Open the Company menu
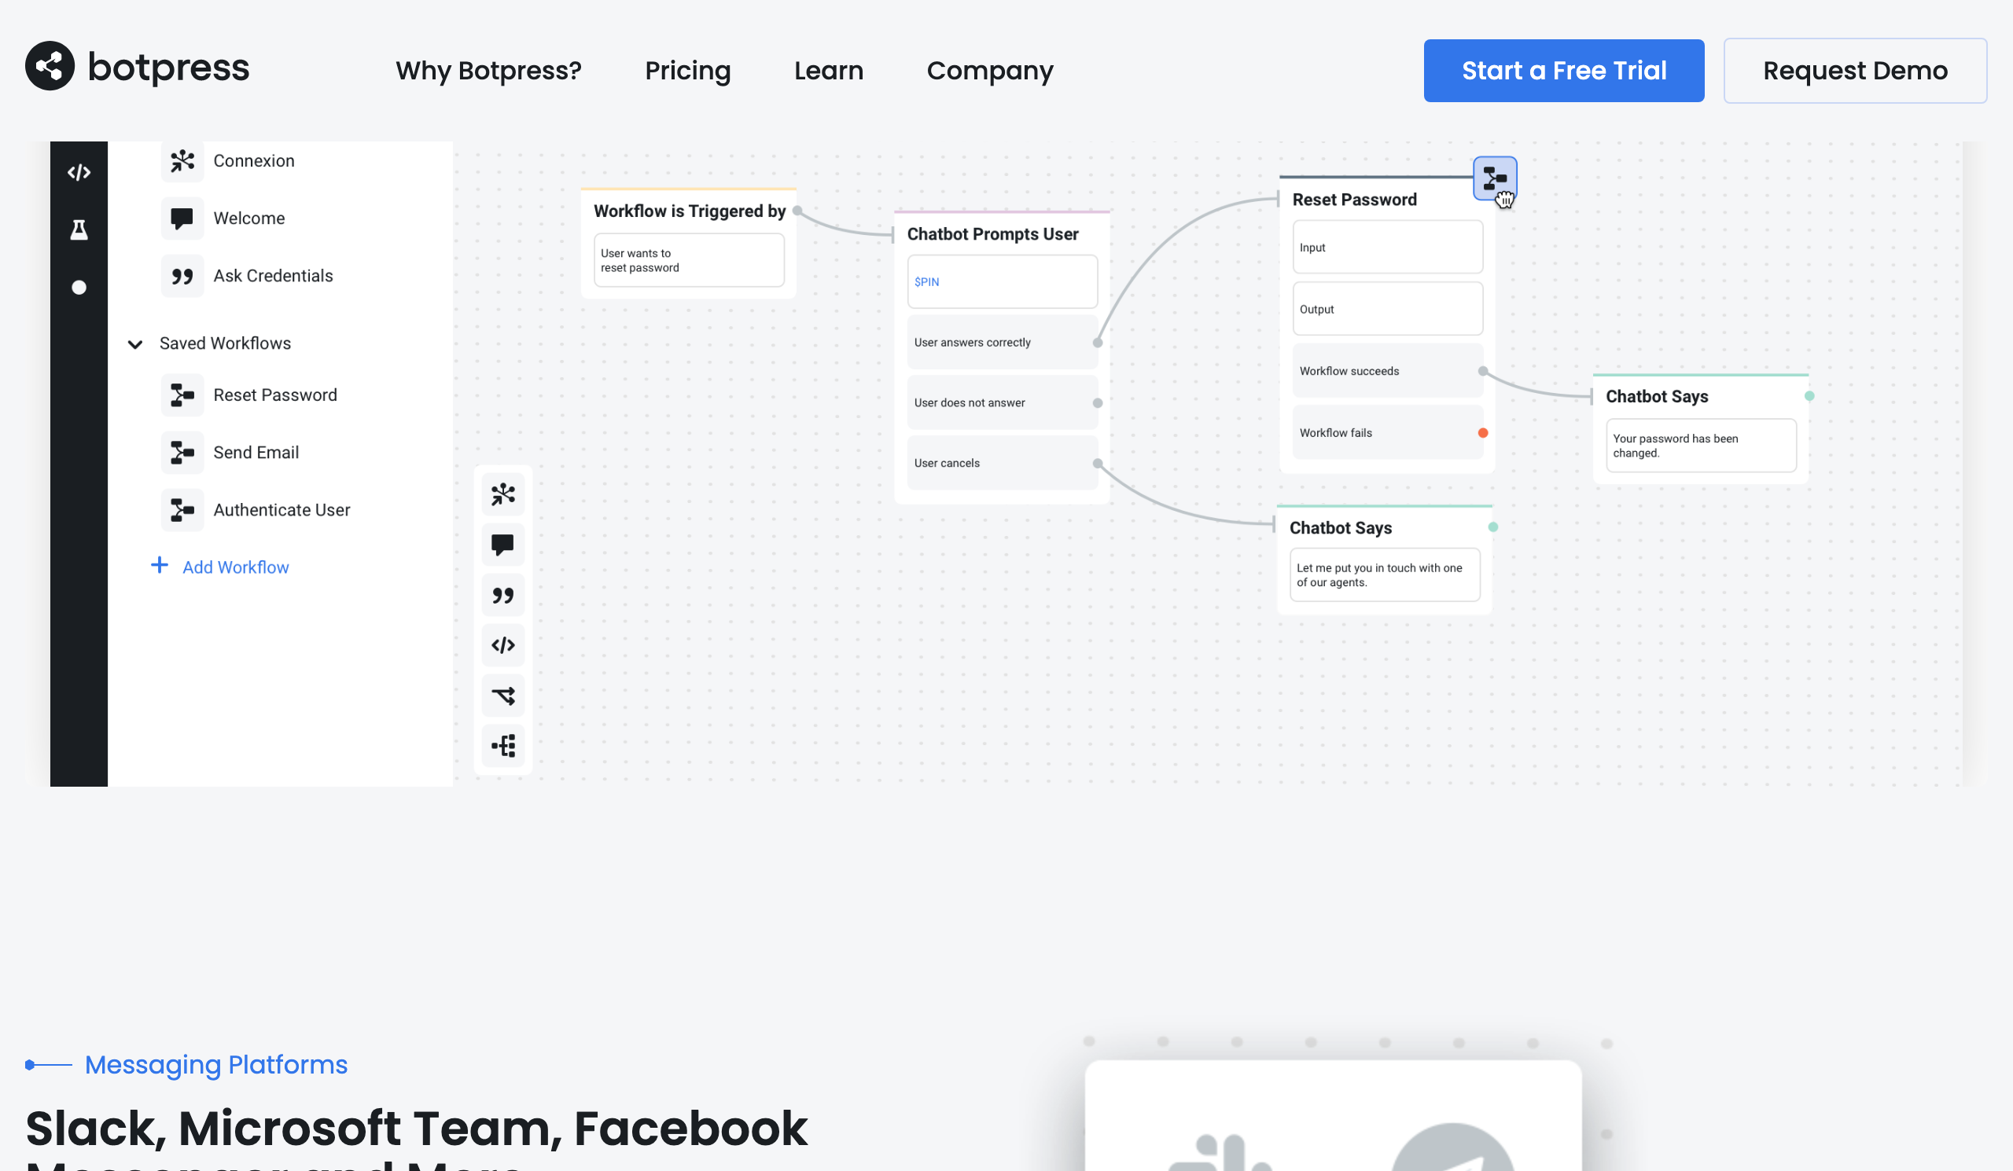 coord(989,70)
